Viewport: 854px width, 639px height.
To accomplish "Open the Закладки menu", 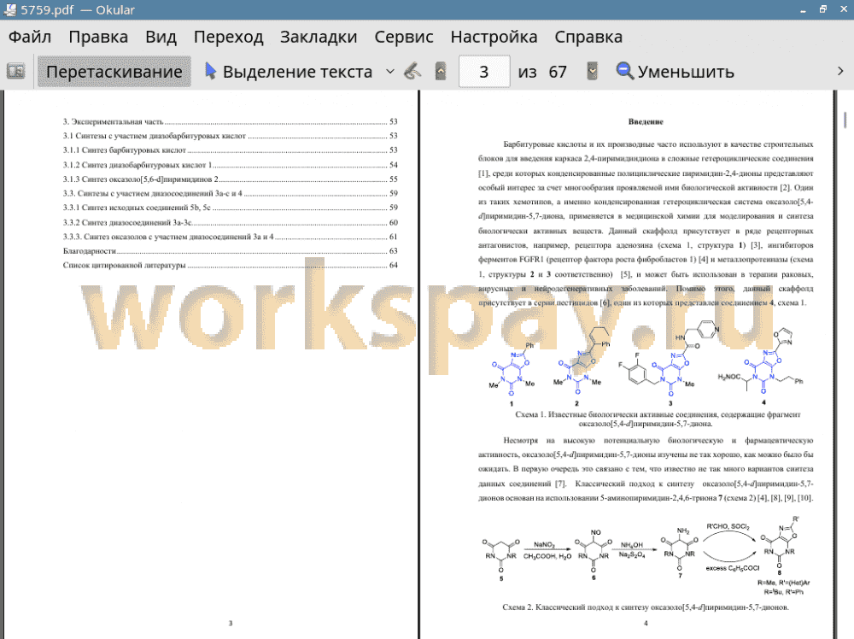I will click(319, 37).
